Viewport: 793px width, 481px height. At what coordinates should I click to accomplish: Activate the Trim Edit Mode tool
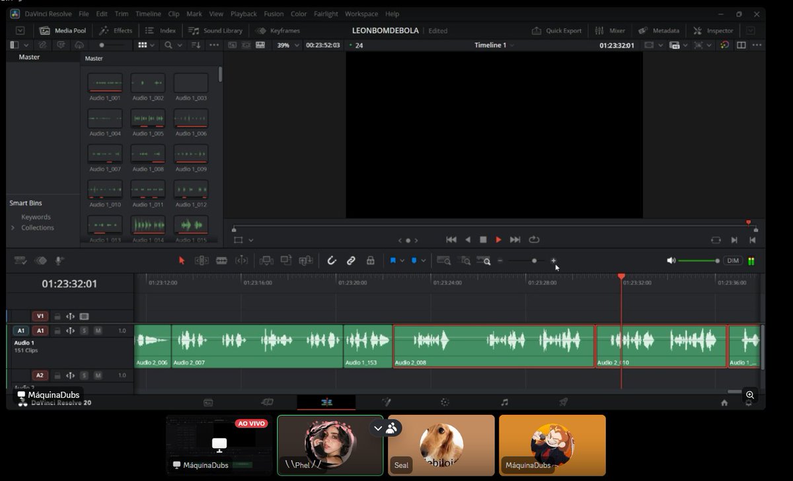tap(202, 260)
